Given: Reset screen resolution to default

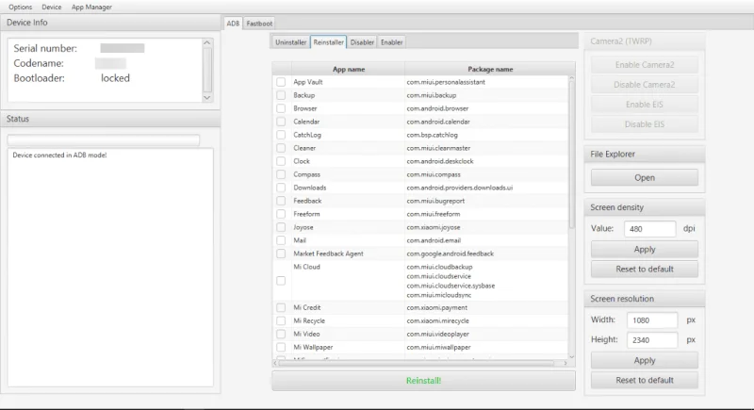Looking at the screenshot, I should (x=645, y=380).
